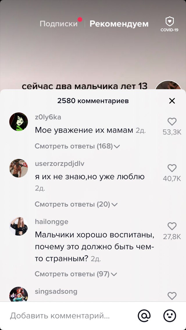Switch to the Подписки tab
The width and height of the screenshot is (186, 330).
[59, 24]
